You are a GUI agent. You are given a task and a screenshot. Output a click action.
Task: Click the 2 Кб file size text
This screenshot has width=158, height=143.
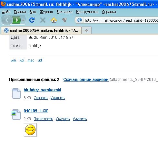click(27, 119)
